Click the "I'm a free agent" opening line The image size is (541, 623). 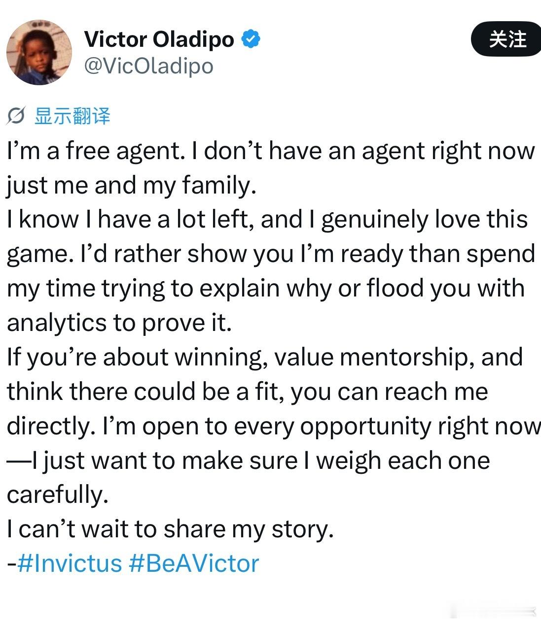[271, 151]
